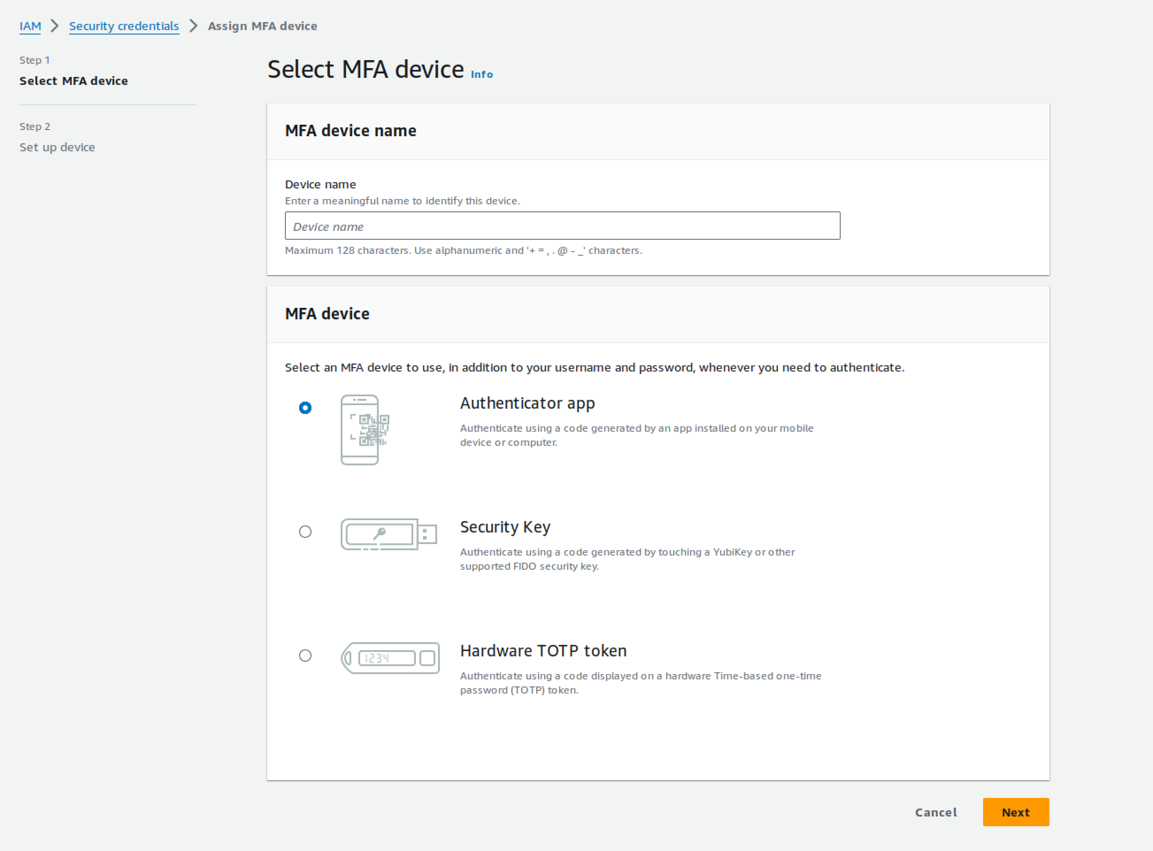The height and width of the screenshot is (851, 1153).
Task: Focus the Device name input field
Action: tap(562, 226)
